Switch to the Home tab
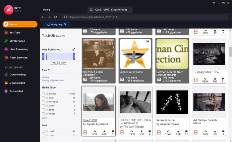 [x=47, y=10]
